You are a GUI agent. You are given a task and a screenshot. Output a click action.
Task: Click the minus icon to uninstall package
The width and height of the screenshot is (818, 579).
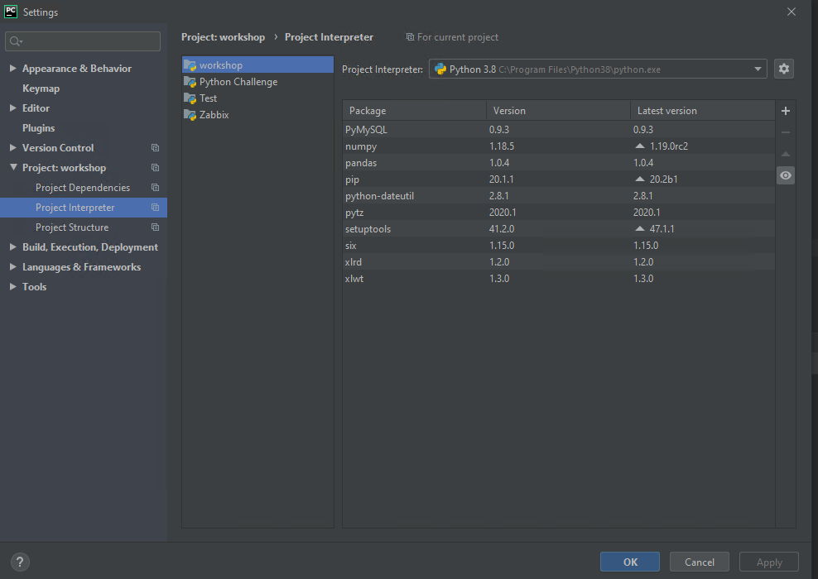coord(785,132)
